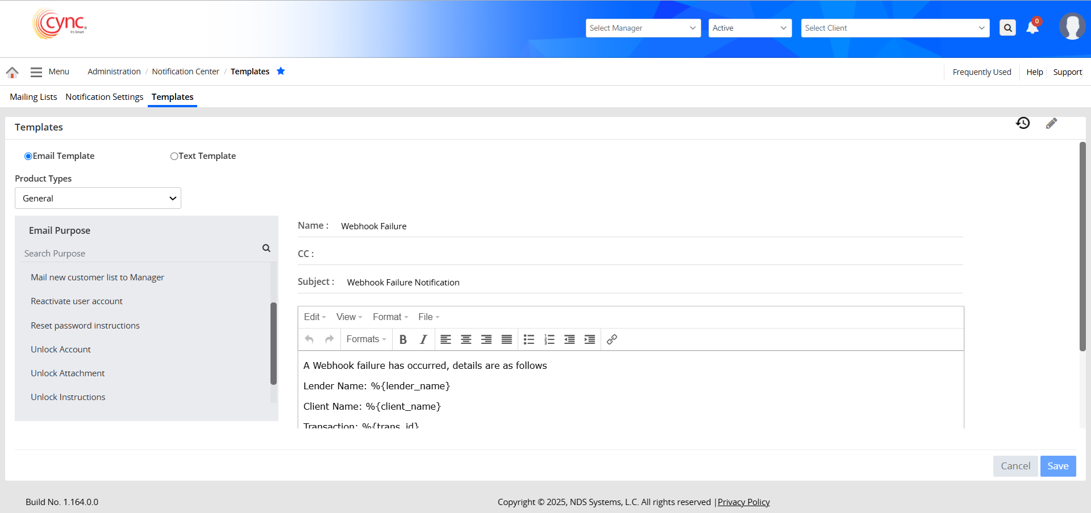Click the Email Purpose search magnifier

click(266, 248)
